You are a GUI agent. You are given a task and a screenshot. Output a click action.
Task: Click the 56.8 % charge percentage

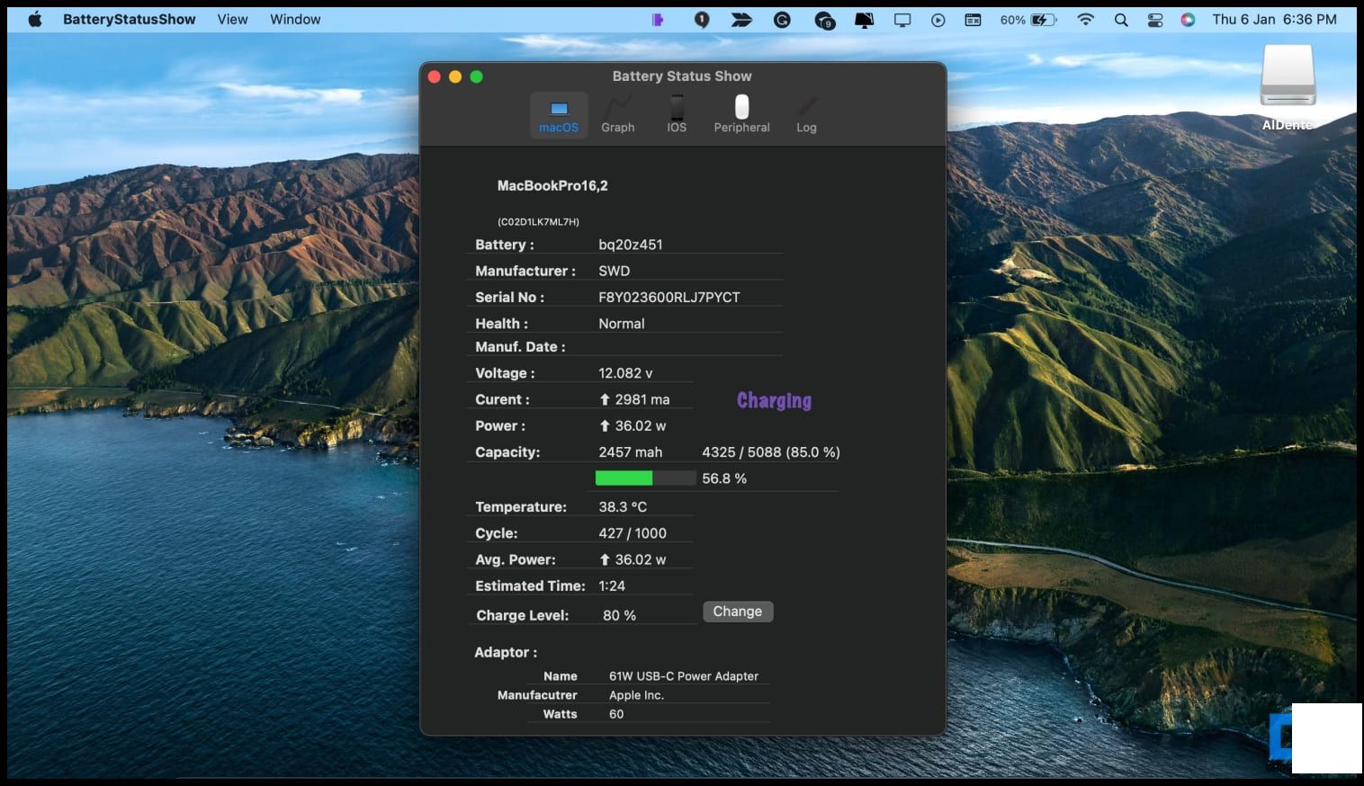(x=724, y=478)
